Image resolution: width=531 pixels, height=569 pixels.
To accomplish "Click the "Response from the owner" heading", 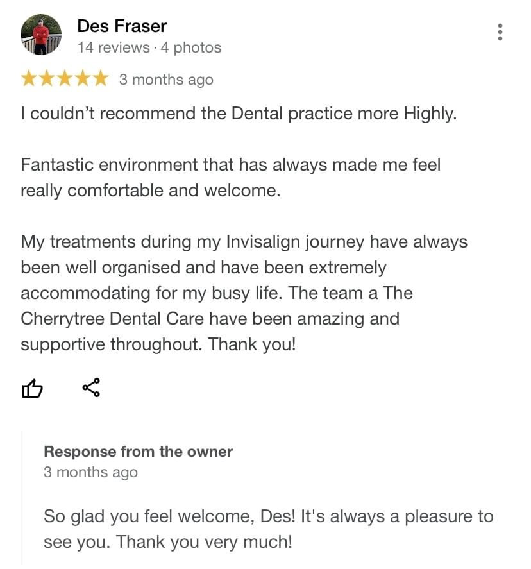I will pos(138,452).
